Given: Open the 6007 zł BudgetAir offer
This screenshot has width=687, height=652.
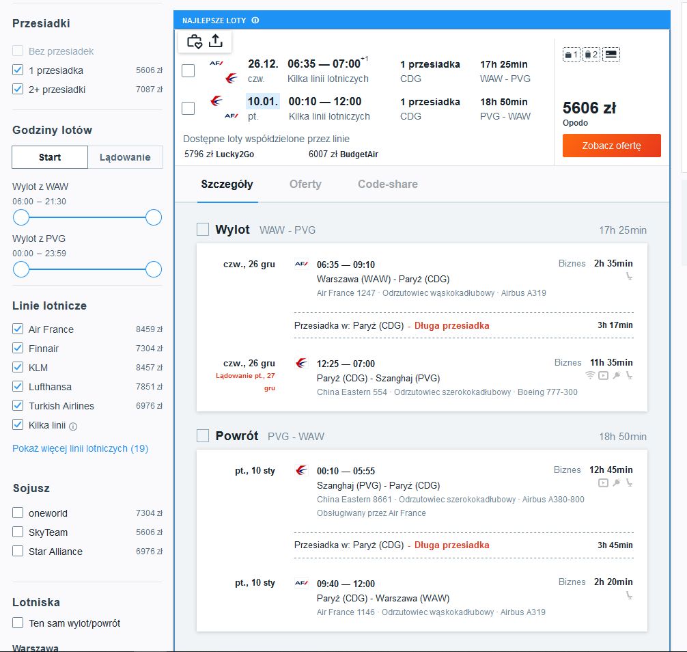Looking at the screenshot, I should click(343, 154).
